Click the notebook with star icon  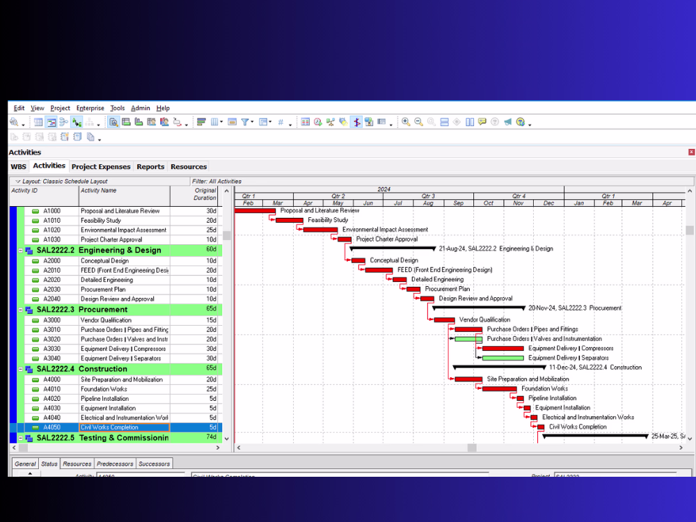pyautogui.click(x=65, y=136)
